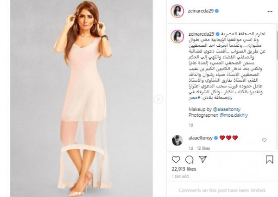
Task: Save the post with the bookmark icon
Action: (269, 159)
